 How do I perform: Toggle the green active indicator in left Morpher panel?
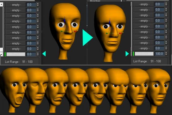point(5,54)
